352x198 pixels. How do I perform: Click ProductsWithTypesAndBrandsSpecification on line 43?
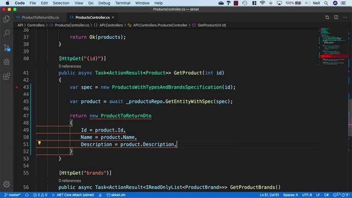[x=167, y=87]
